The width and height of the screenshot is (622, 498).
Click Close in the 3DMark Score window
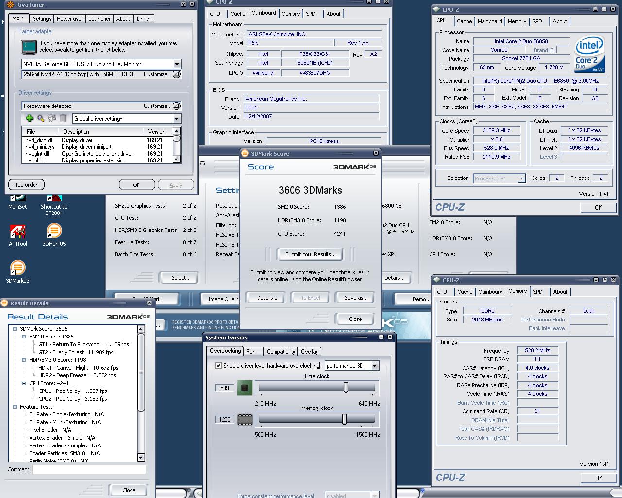coord(355,319)
